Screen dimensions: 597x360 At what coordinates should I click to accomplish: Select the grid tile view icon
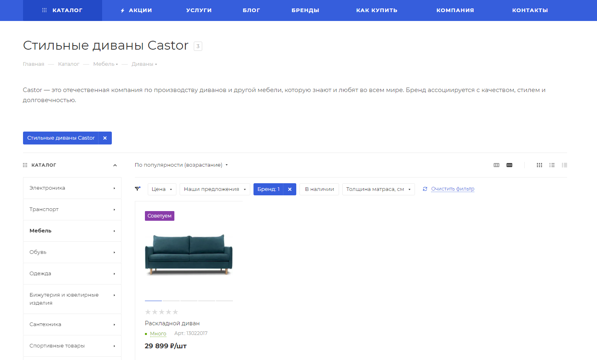tap(539, 165)
